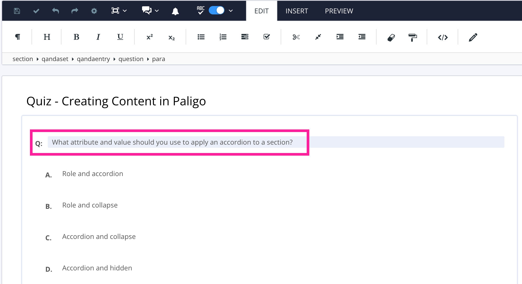Viewport: 522px width, 284px height.
Task: Select qandaentry in the breadcrumb trail
Action: click(93, 59)
